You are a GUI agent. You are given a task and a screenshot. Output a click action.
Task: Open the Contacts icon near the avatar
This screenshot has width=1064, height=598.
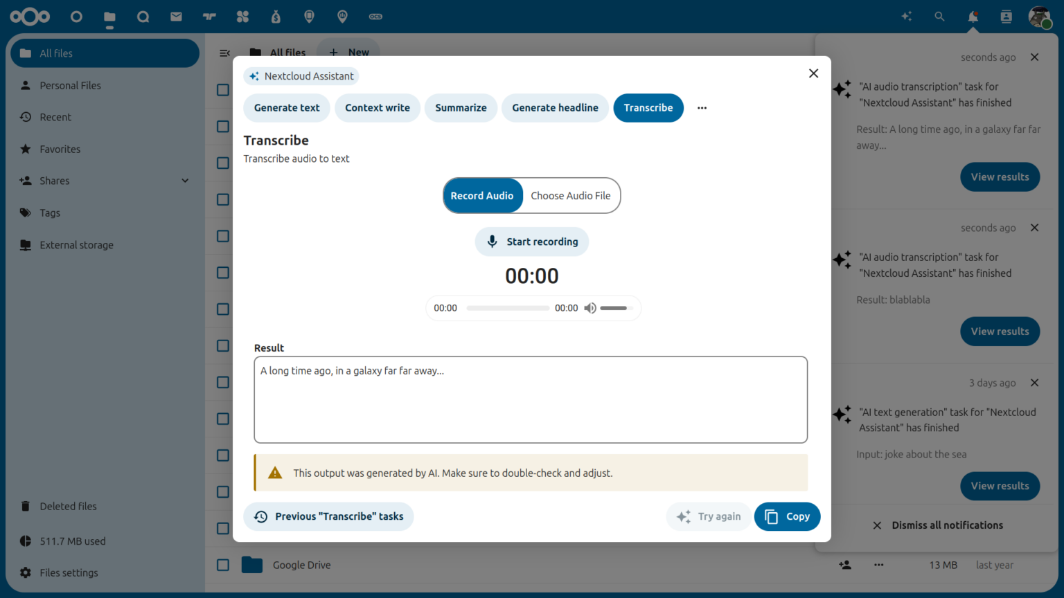[x=1005, y=17]
